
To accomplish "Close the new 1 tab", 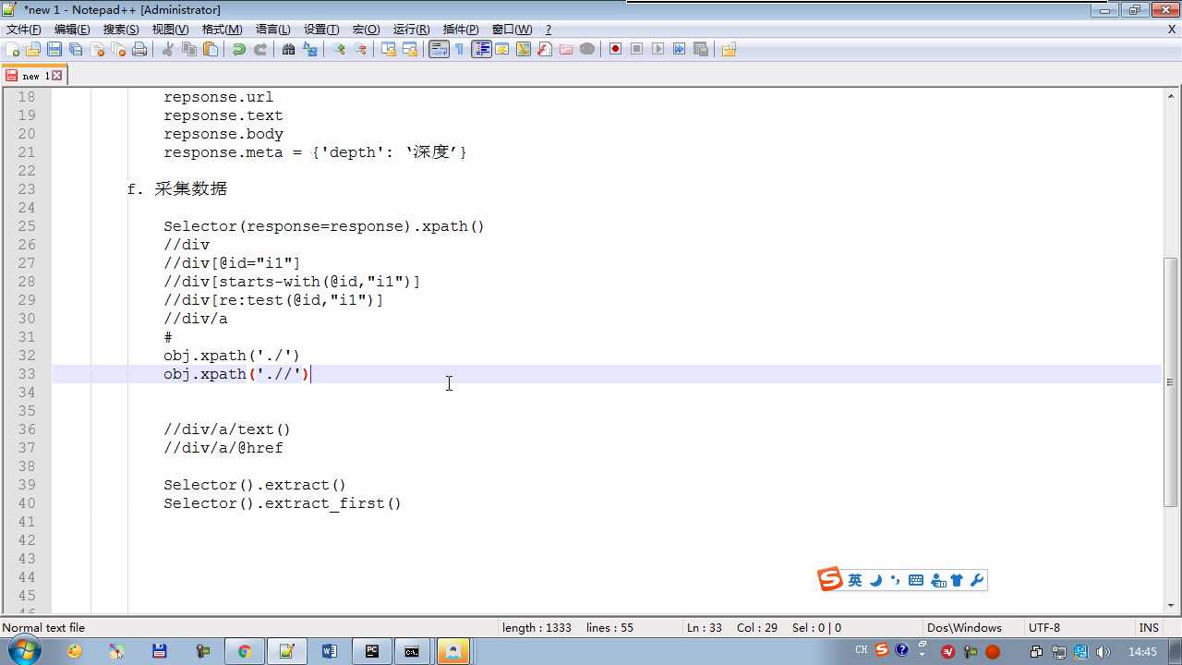I will coord(57,76).
